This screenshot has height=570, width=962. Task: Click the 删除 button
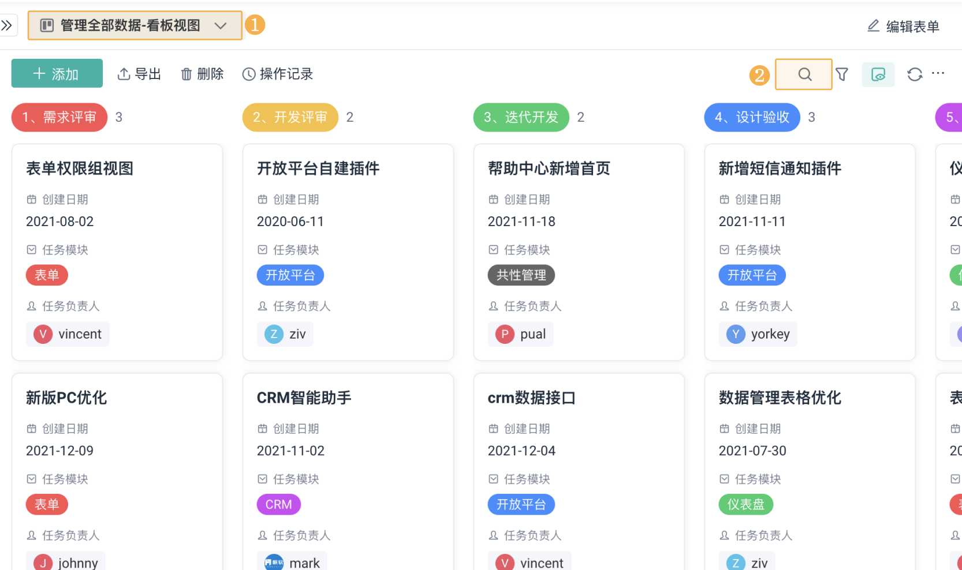click(x=202, y=74)
